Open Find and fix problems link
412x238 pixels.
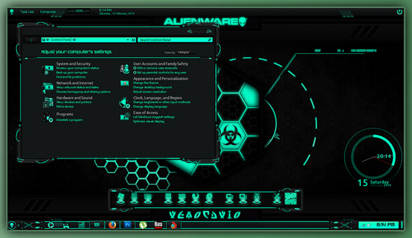tap(71, 77)
